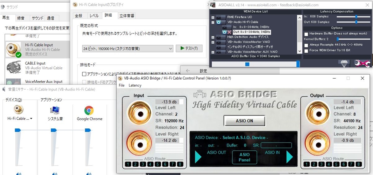The width and height of the screenshot is (373, 175).
Task: Click Google Chrome icon in volume mixer
Action: (89, 110)
